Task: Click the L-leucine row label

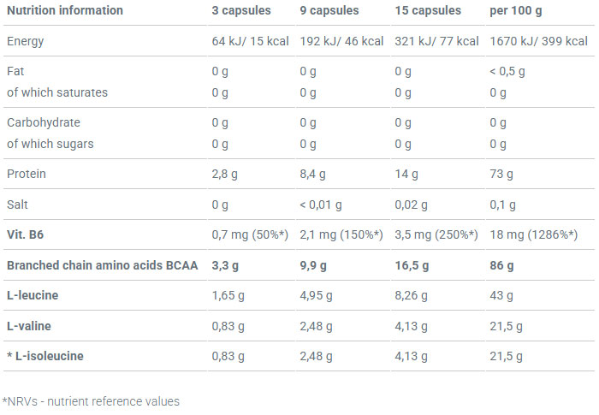Action: [33, 295]
